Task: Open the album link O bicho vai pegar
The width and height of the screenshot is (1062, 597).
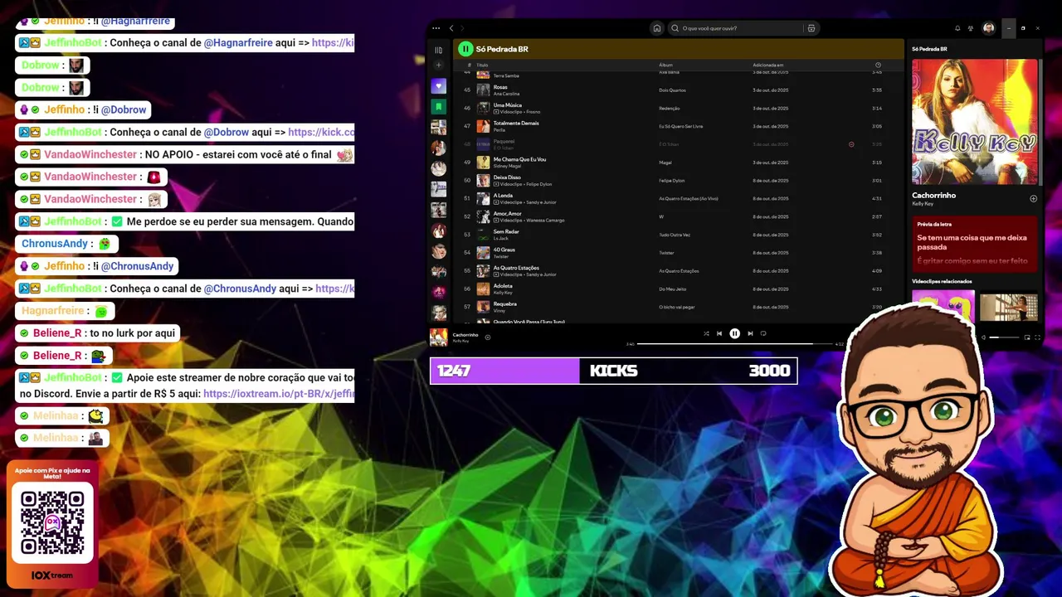Action: click(x=677, y=308)
